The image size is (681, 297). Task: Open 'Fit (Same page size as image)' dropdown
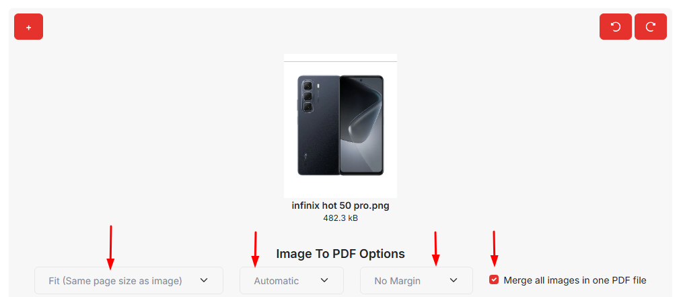[x=115, y=281]
